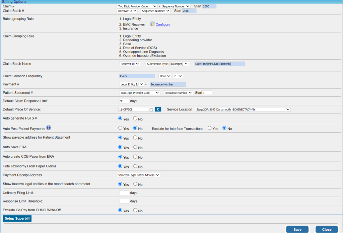Open Submission Type (EDI/Paper) dropdown
Screen dimensions: 343x233
167,64
